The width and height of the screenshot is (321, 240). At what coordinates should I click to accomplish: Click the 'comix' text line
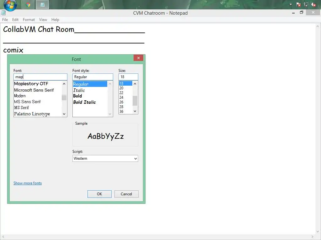[13, 50]
